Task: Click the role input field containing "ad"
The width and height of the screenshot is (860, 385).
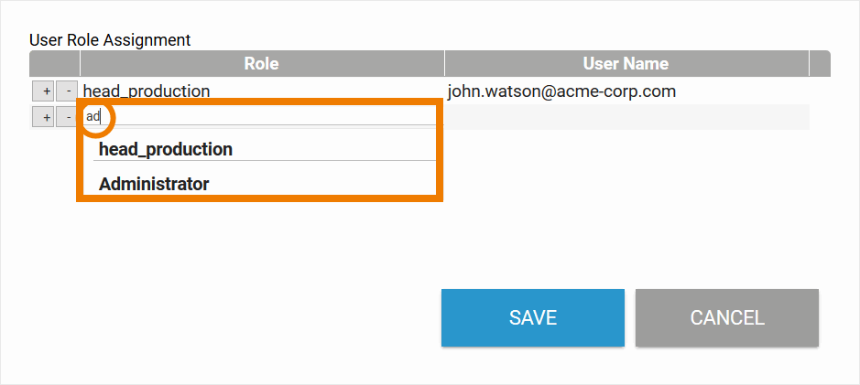Action: coord(256,117)
